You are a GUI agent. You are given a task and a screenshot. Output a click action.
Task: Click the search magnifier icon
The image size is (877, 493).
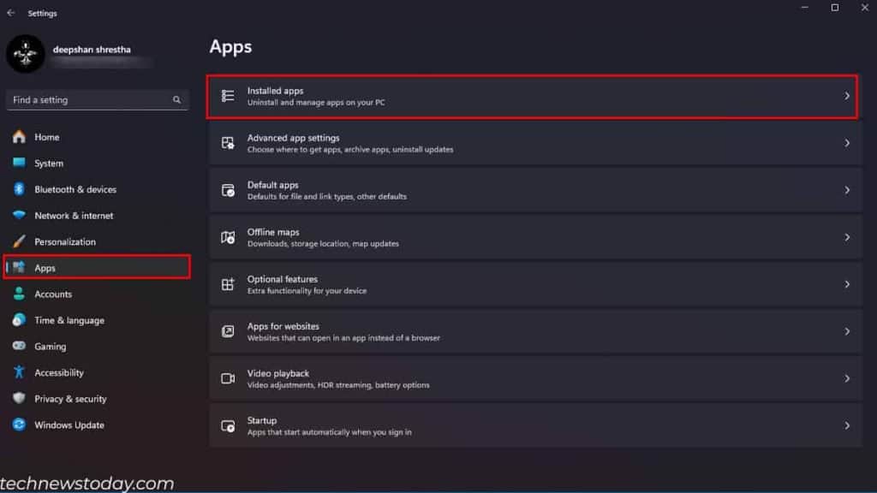[x=176, y=99]
